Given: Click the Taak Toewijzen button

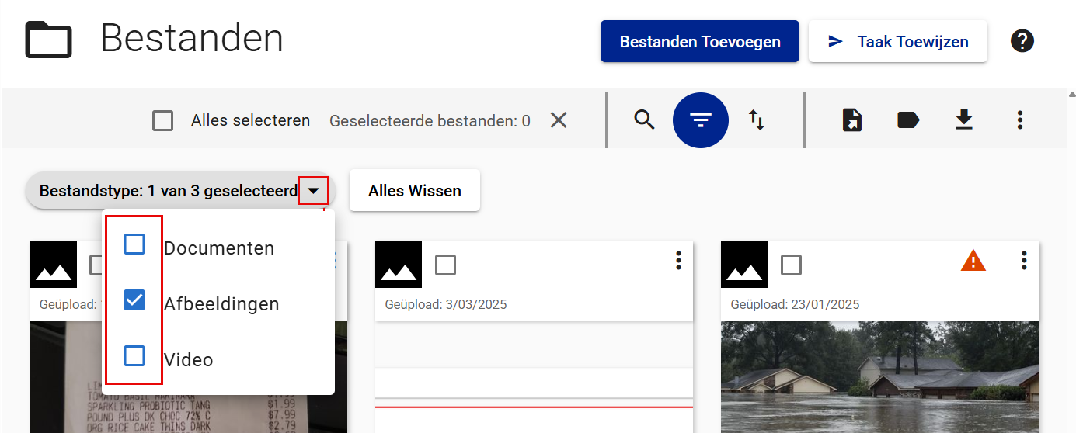Looking at the screenshot, I should (x=898, y=42).
